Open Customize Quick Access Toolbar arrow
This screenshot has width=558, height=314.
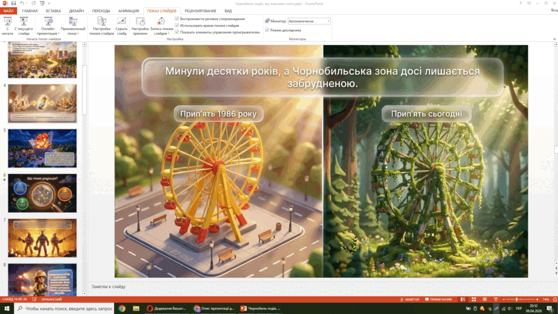point(49,3)
